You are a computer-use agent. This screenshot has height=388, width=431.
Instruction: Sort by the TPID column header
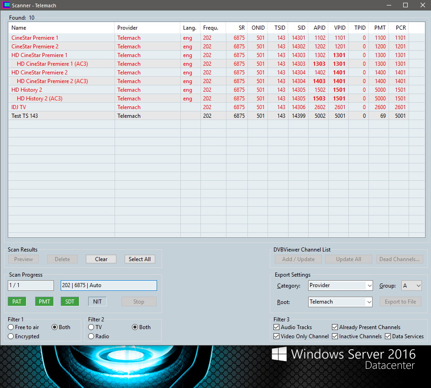358,28
